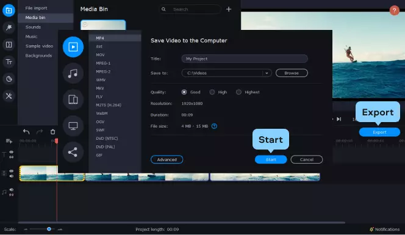The image size is (405, 235).
Task: Click the blue Export button
Action: click(379, 132)
